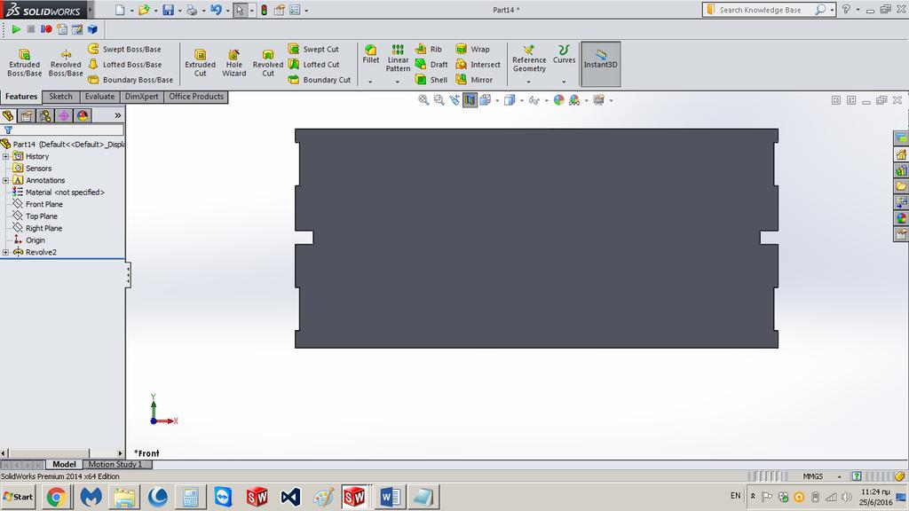
Task: Switch to the Office Products tab
Action: [x=196, y=97]
